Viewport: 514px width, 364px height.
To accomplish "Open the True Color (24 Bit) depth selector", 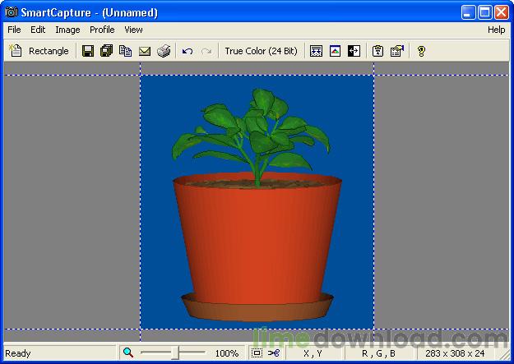I will (x=261, y=51).
